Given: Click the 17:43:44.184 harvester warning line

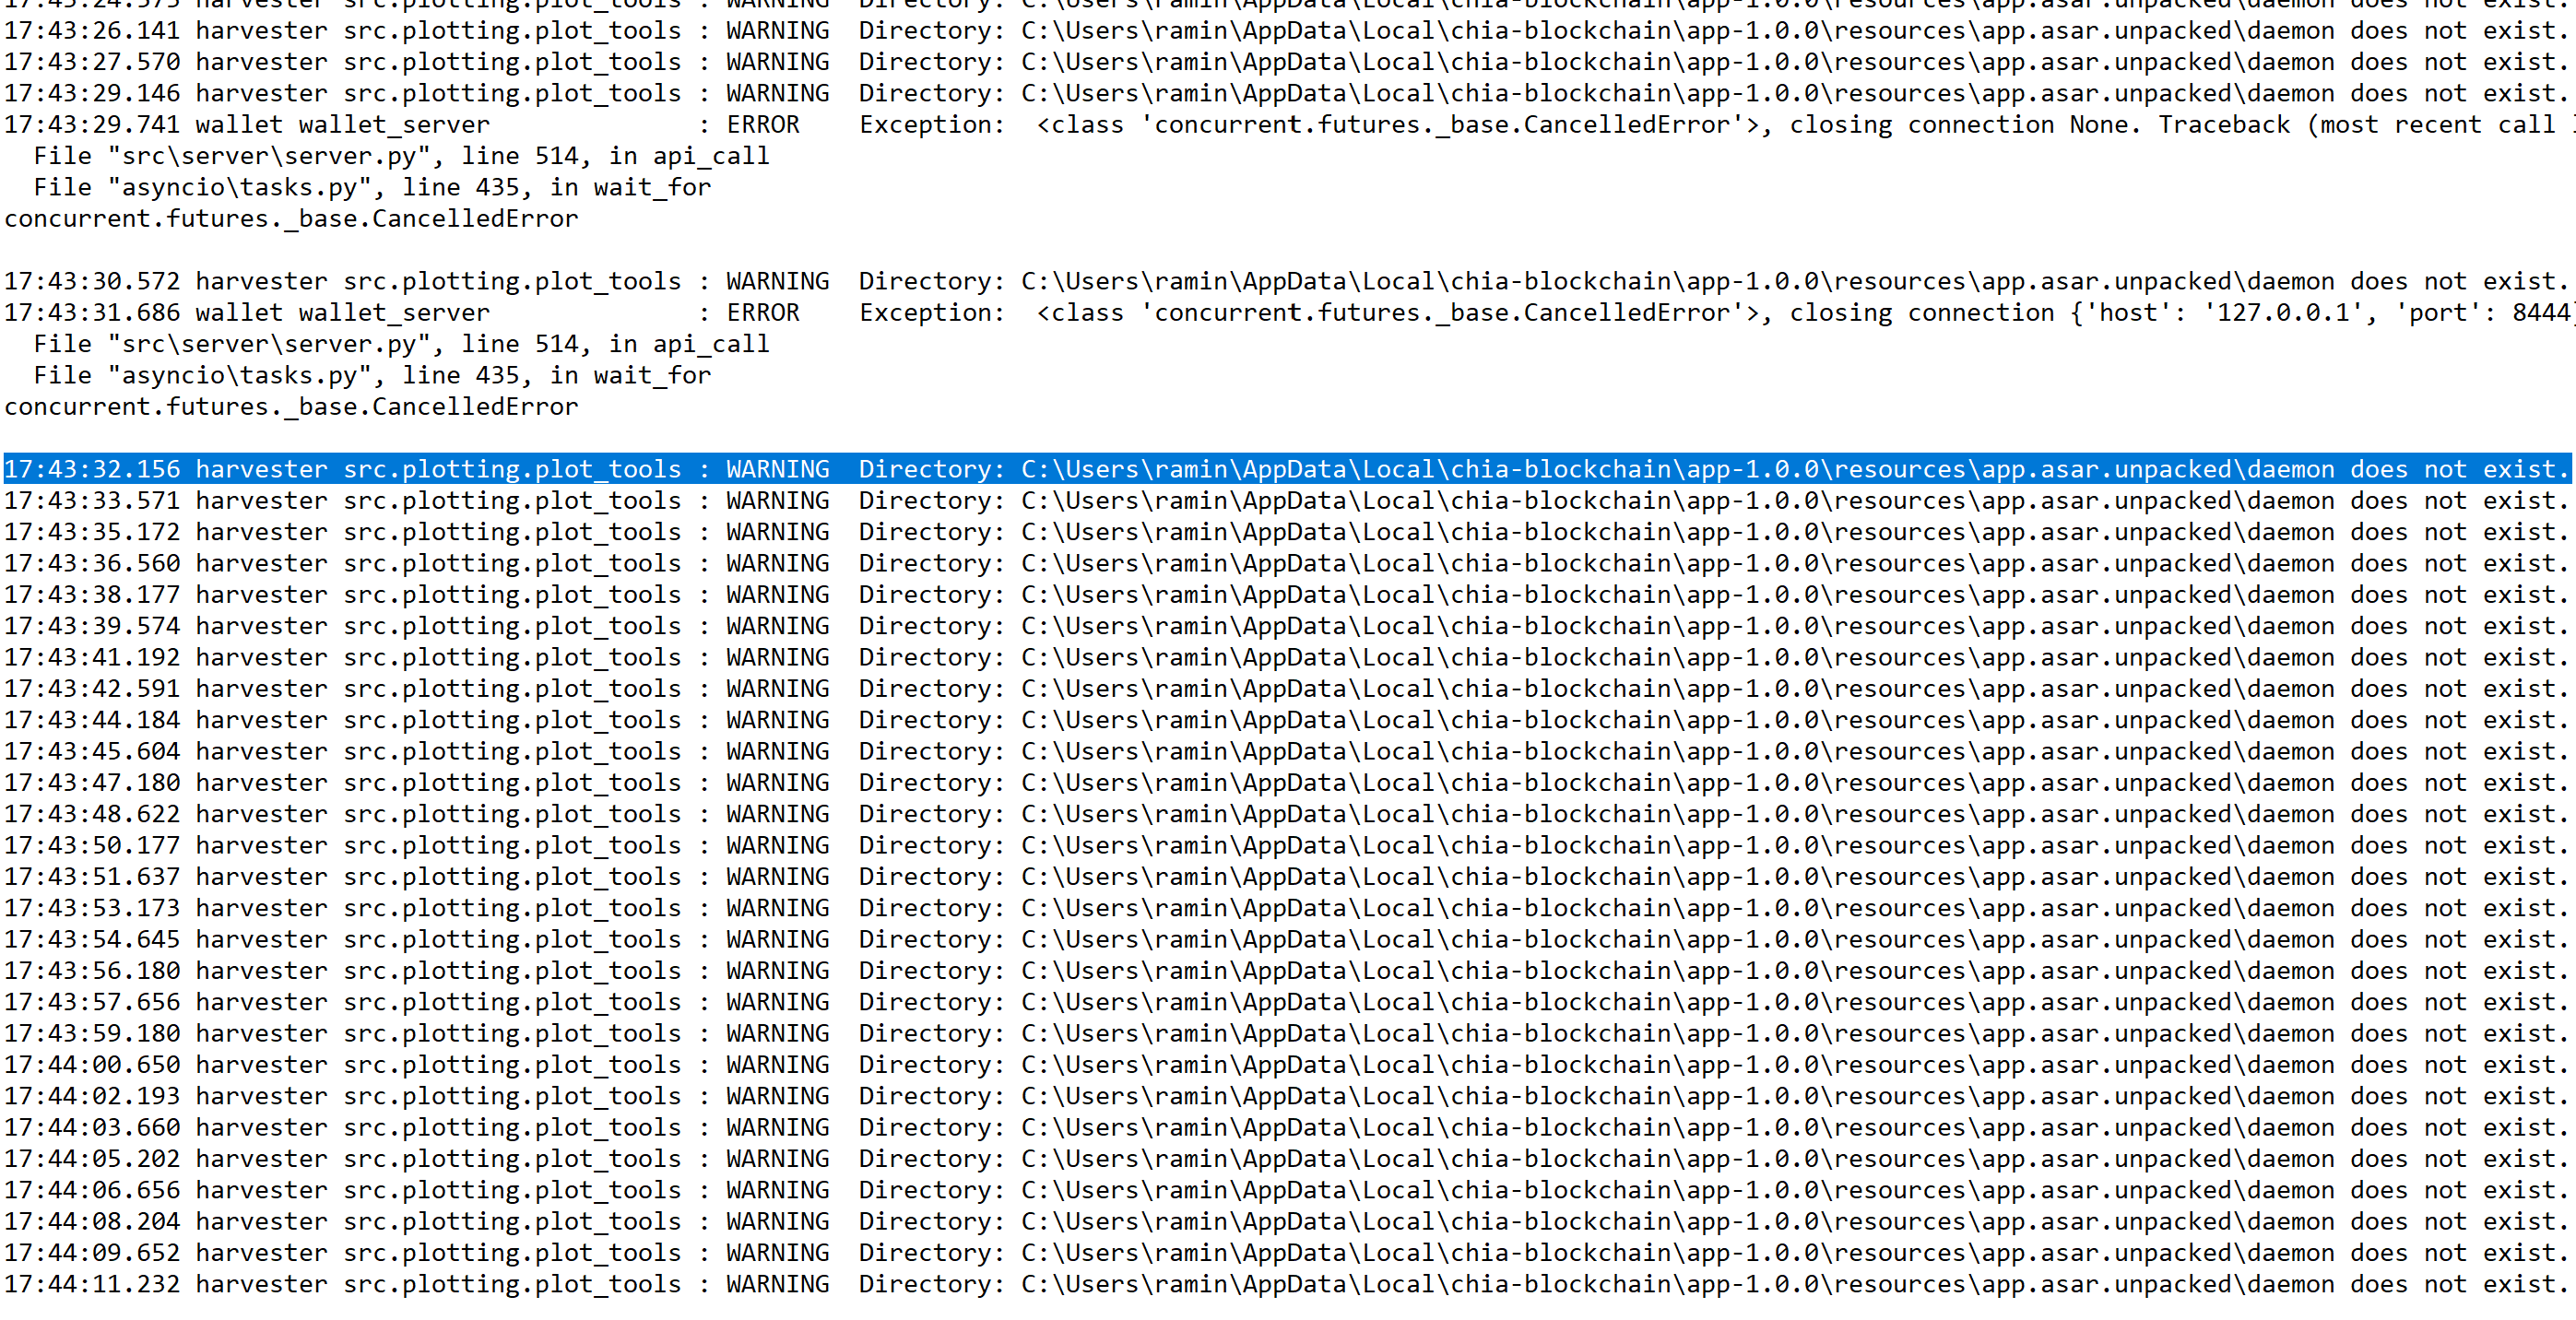Looking at the screenshot, I should (1286, 720).
